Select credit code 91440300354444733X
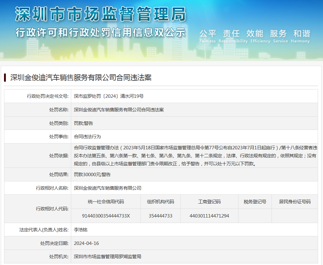This screenshot has height=265, width=323. pyautogui.click(x=106, y=216)
